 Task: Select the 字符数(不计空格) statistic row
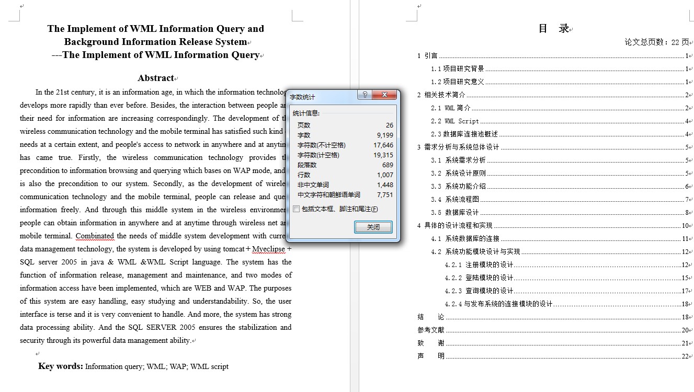(x=345, y=145)
